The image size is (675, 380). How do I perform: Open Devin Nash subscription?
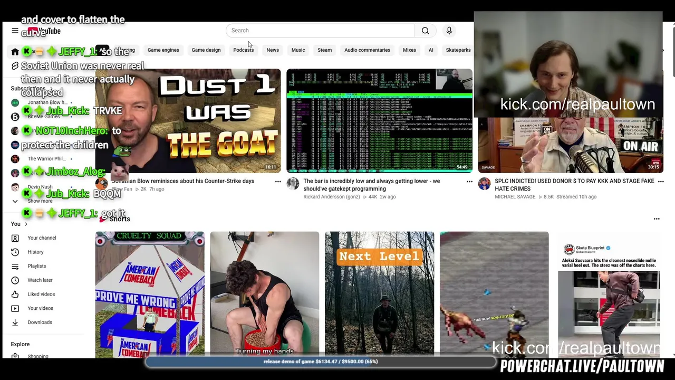(40, 187)
